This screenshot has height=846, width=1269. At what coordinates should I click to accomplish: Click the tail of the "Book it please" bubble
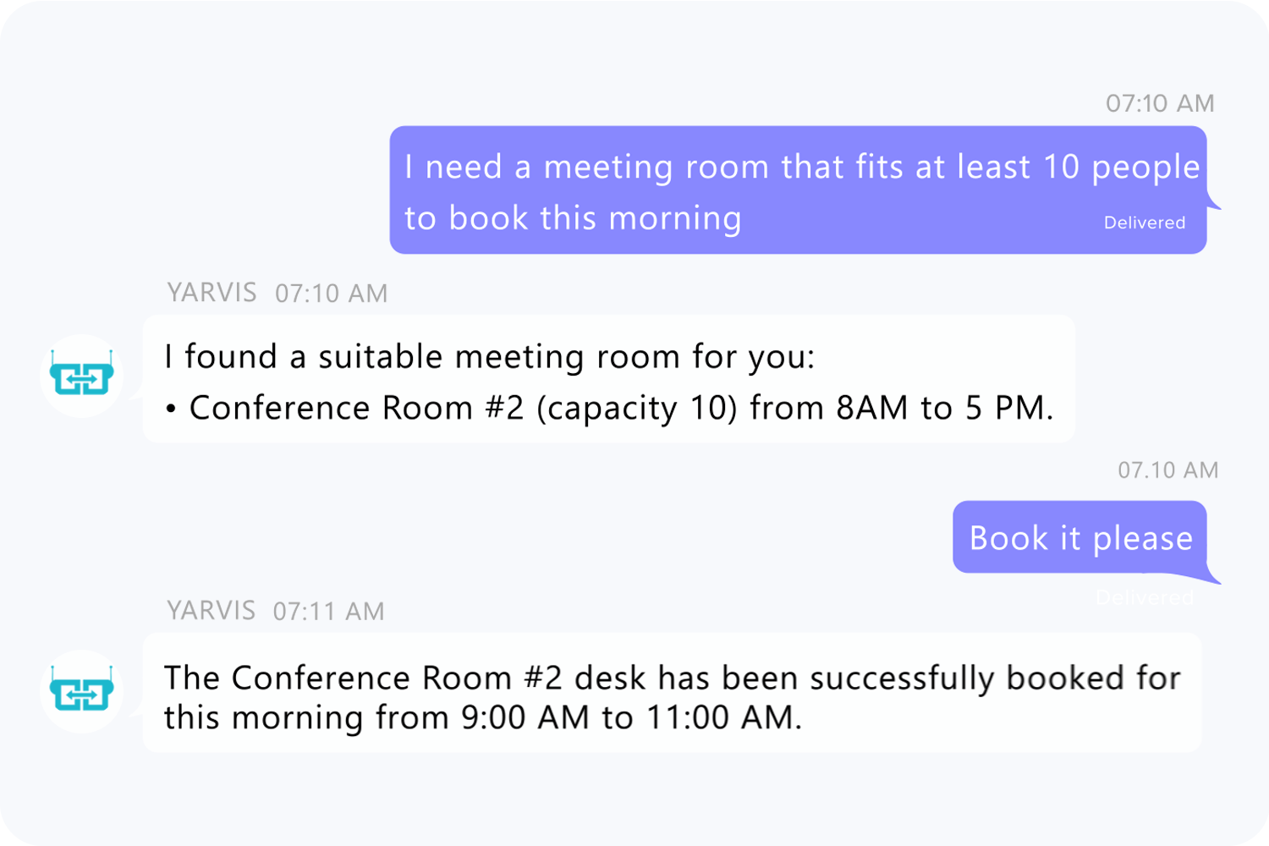coord(1214,576)
